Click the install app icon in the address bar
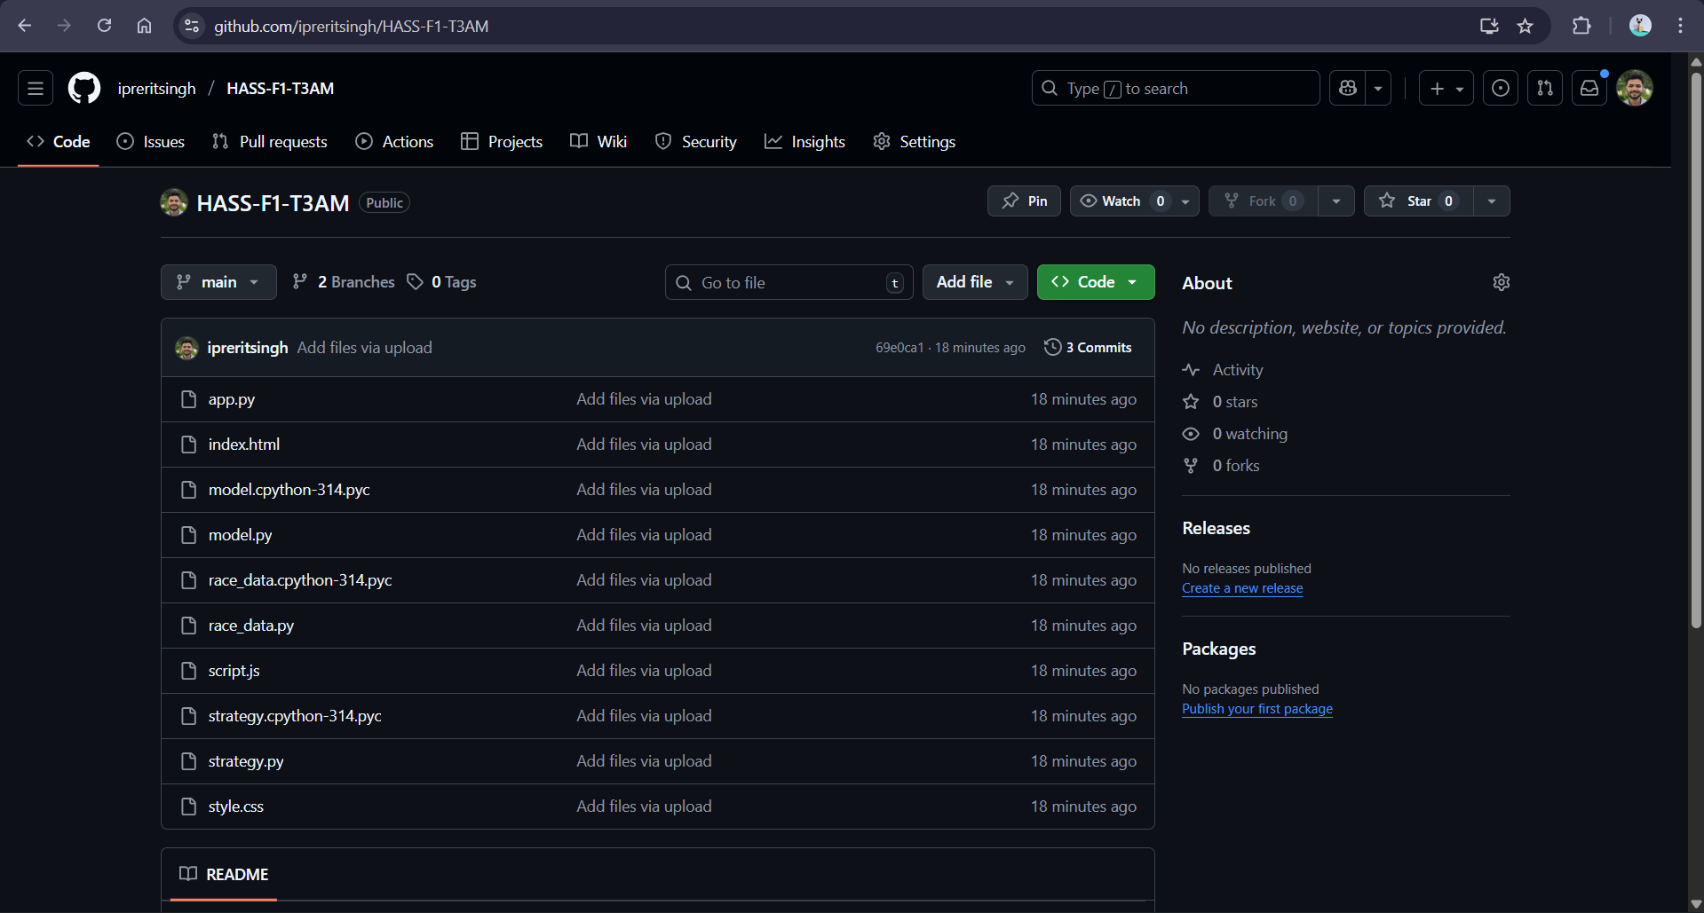This screenshot has width=1704, height=913. point(1489,26)
